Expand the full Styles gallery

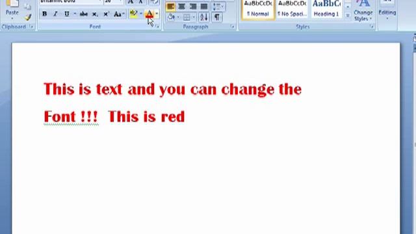click(348, 16)
